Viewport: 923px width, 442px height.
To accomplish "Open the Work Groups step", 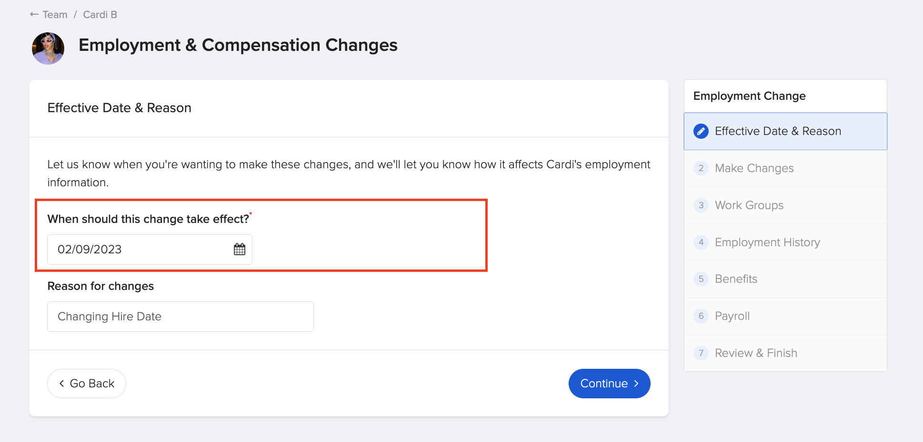I will 749,205.
